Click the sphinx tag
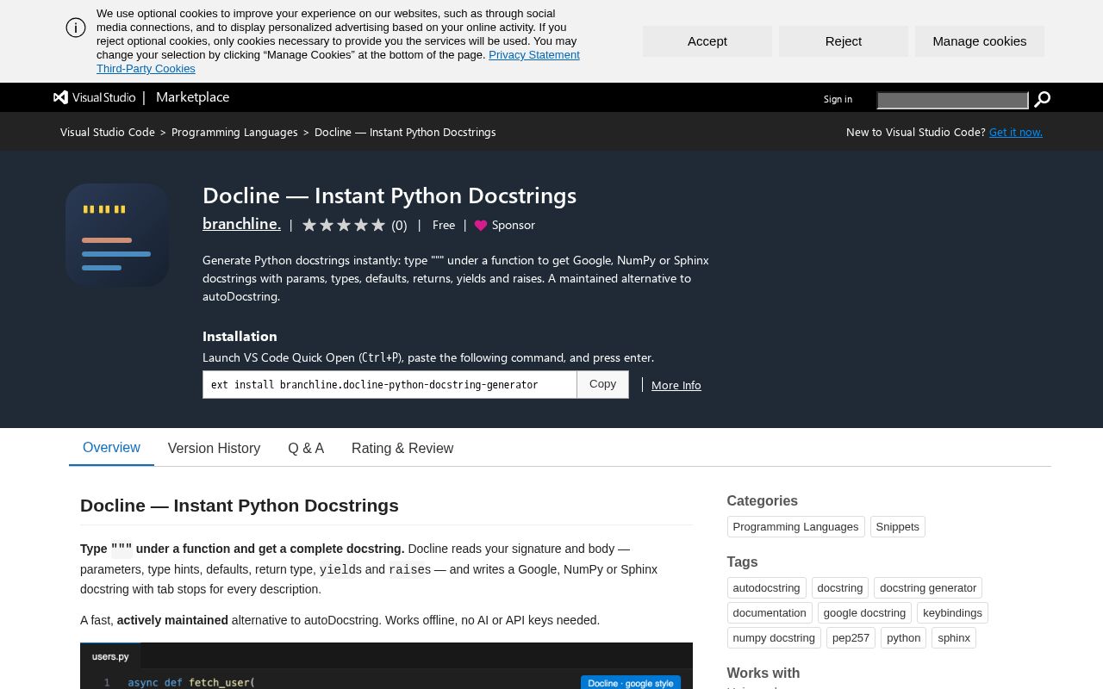Image resolution: width=1103 pixels, height=689 pixels. coord(954,638)
